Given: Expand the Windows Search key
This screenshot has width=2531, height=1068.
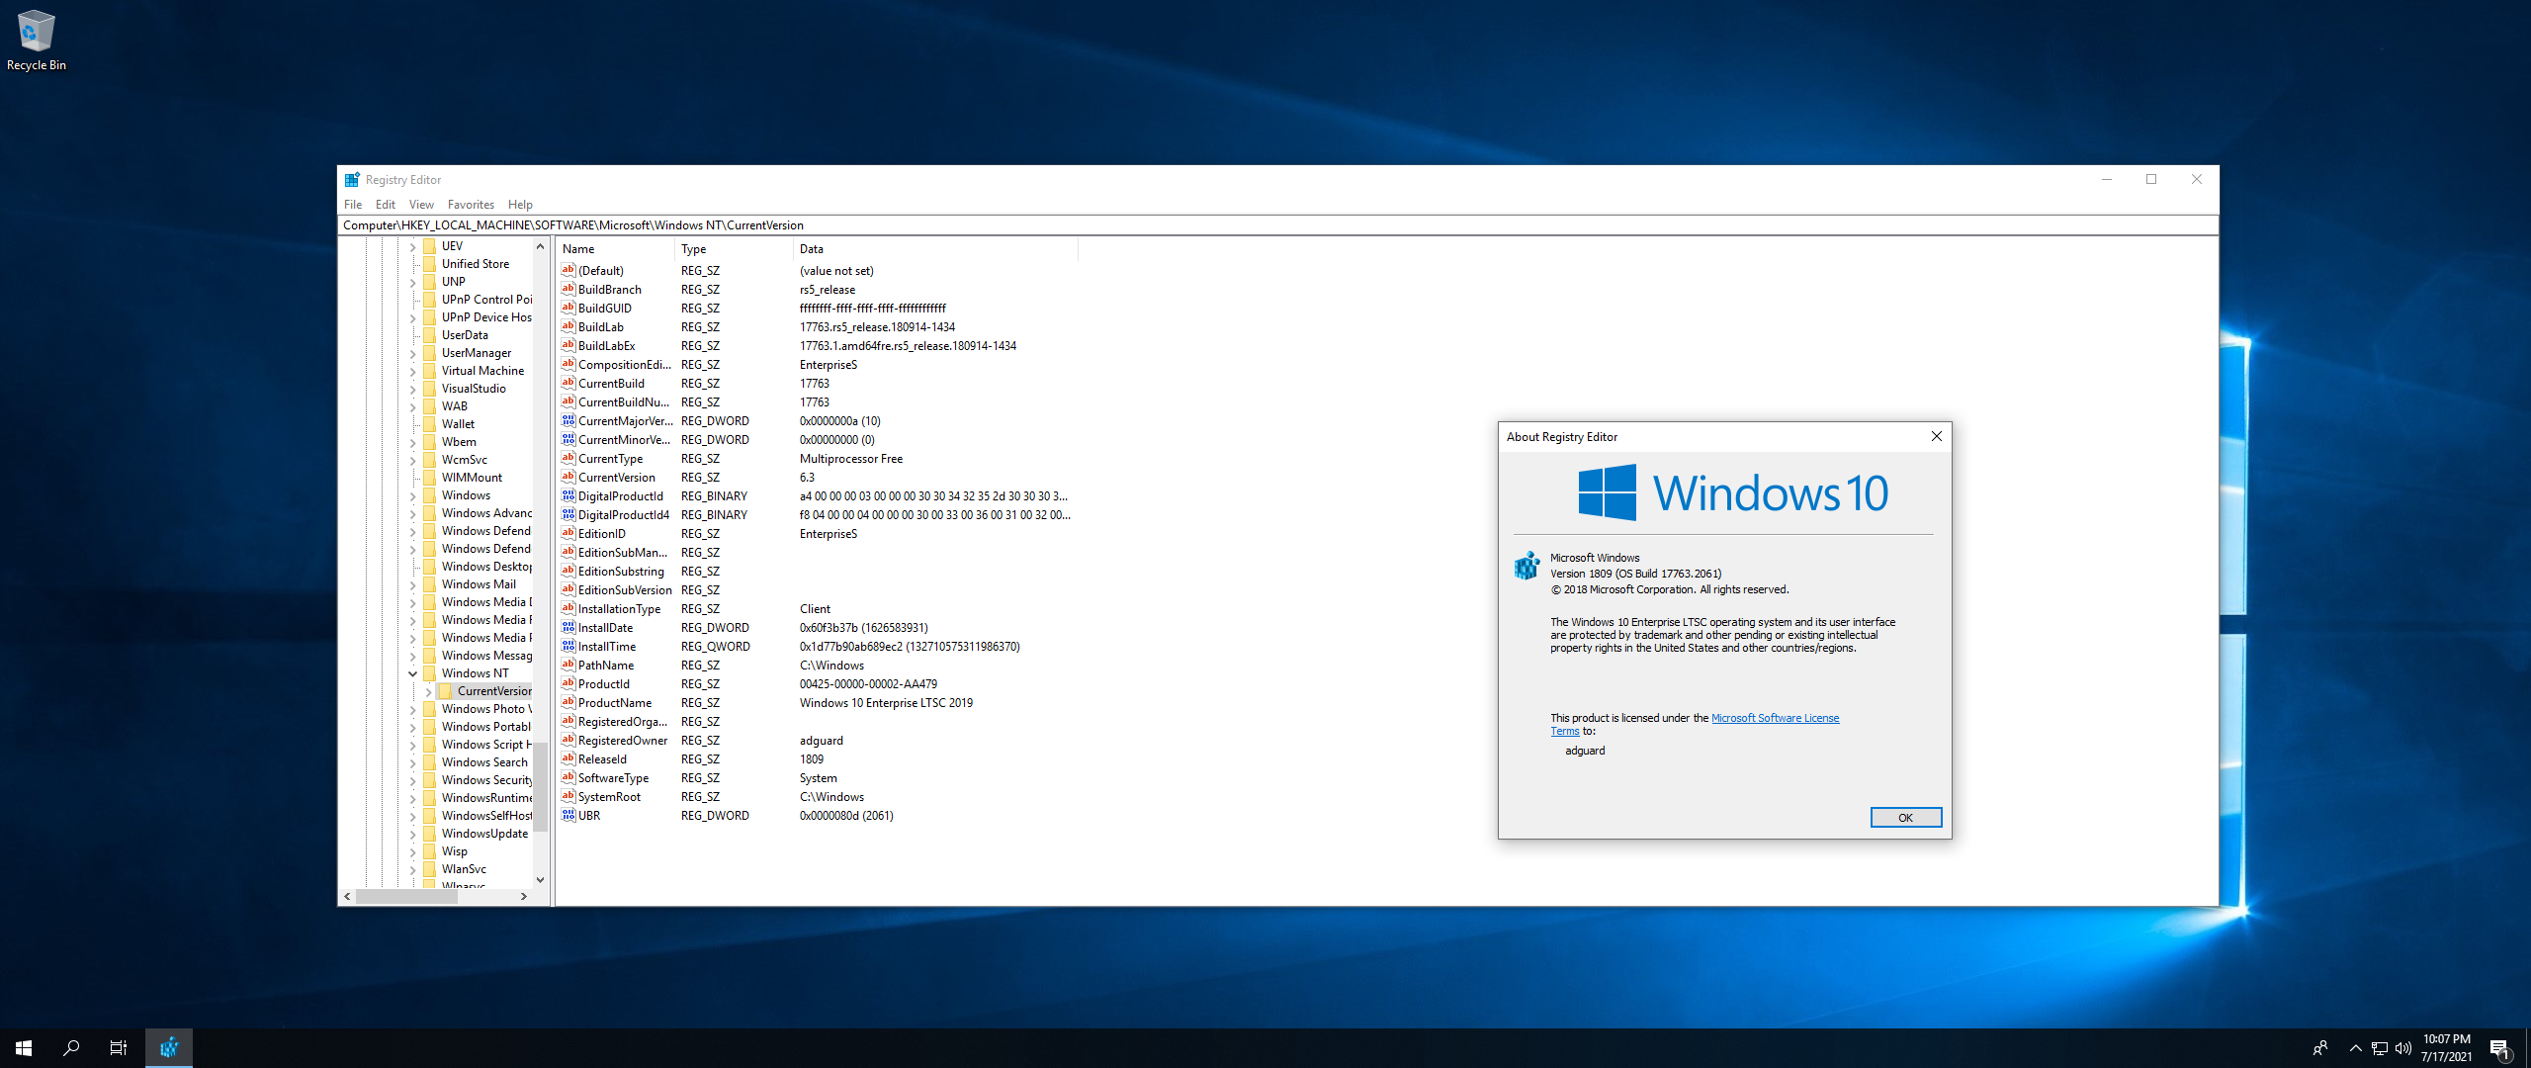Looking at the screenshot, I should pyautogui.click(x=413, y=762).
